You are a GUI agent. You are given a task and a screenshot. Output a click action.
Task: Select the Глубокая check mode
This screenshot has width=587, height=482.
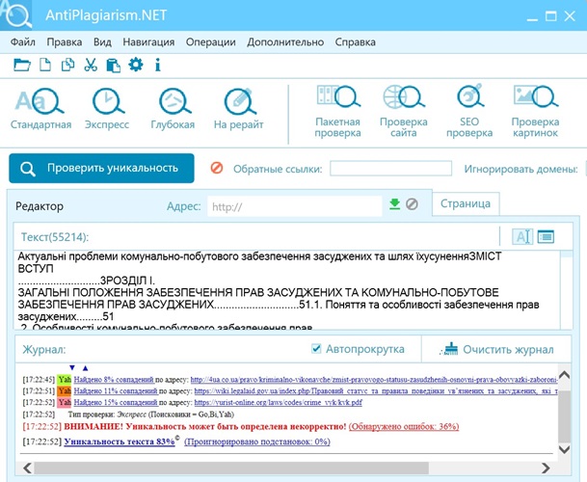click(x=173, y=109)
